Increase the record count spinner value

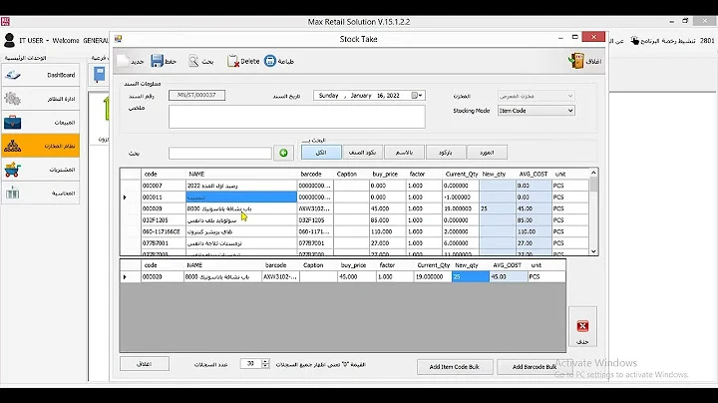coord(265,361)
